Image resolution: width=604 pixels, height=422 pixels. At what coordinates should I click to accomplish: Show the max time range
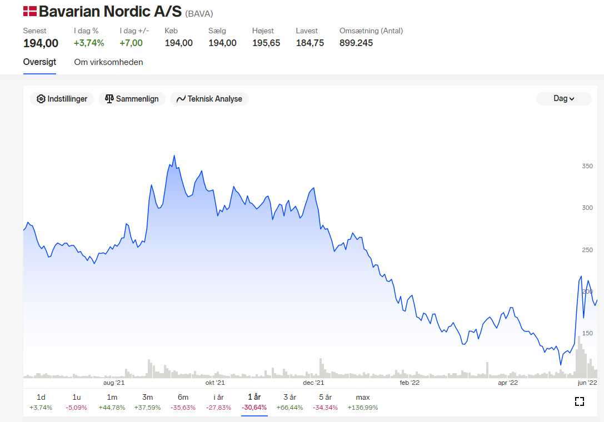pos(362,402)
